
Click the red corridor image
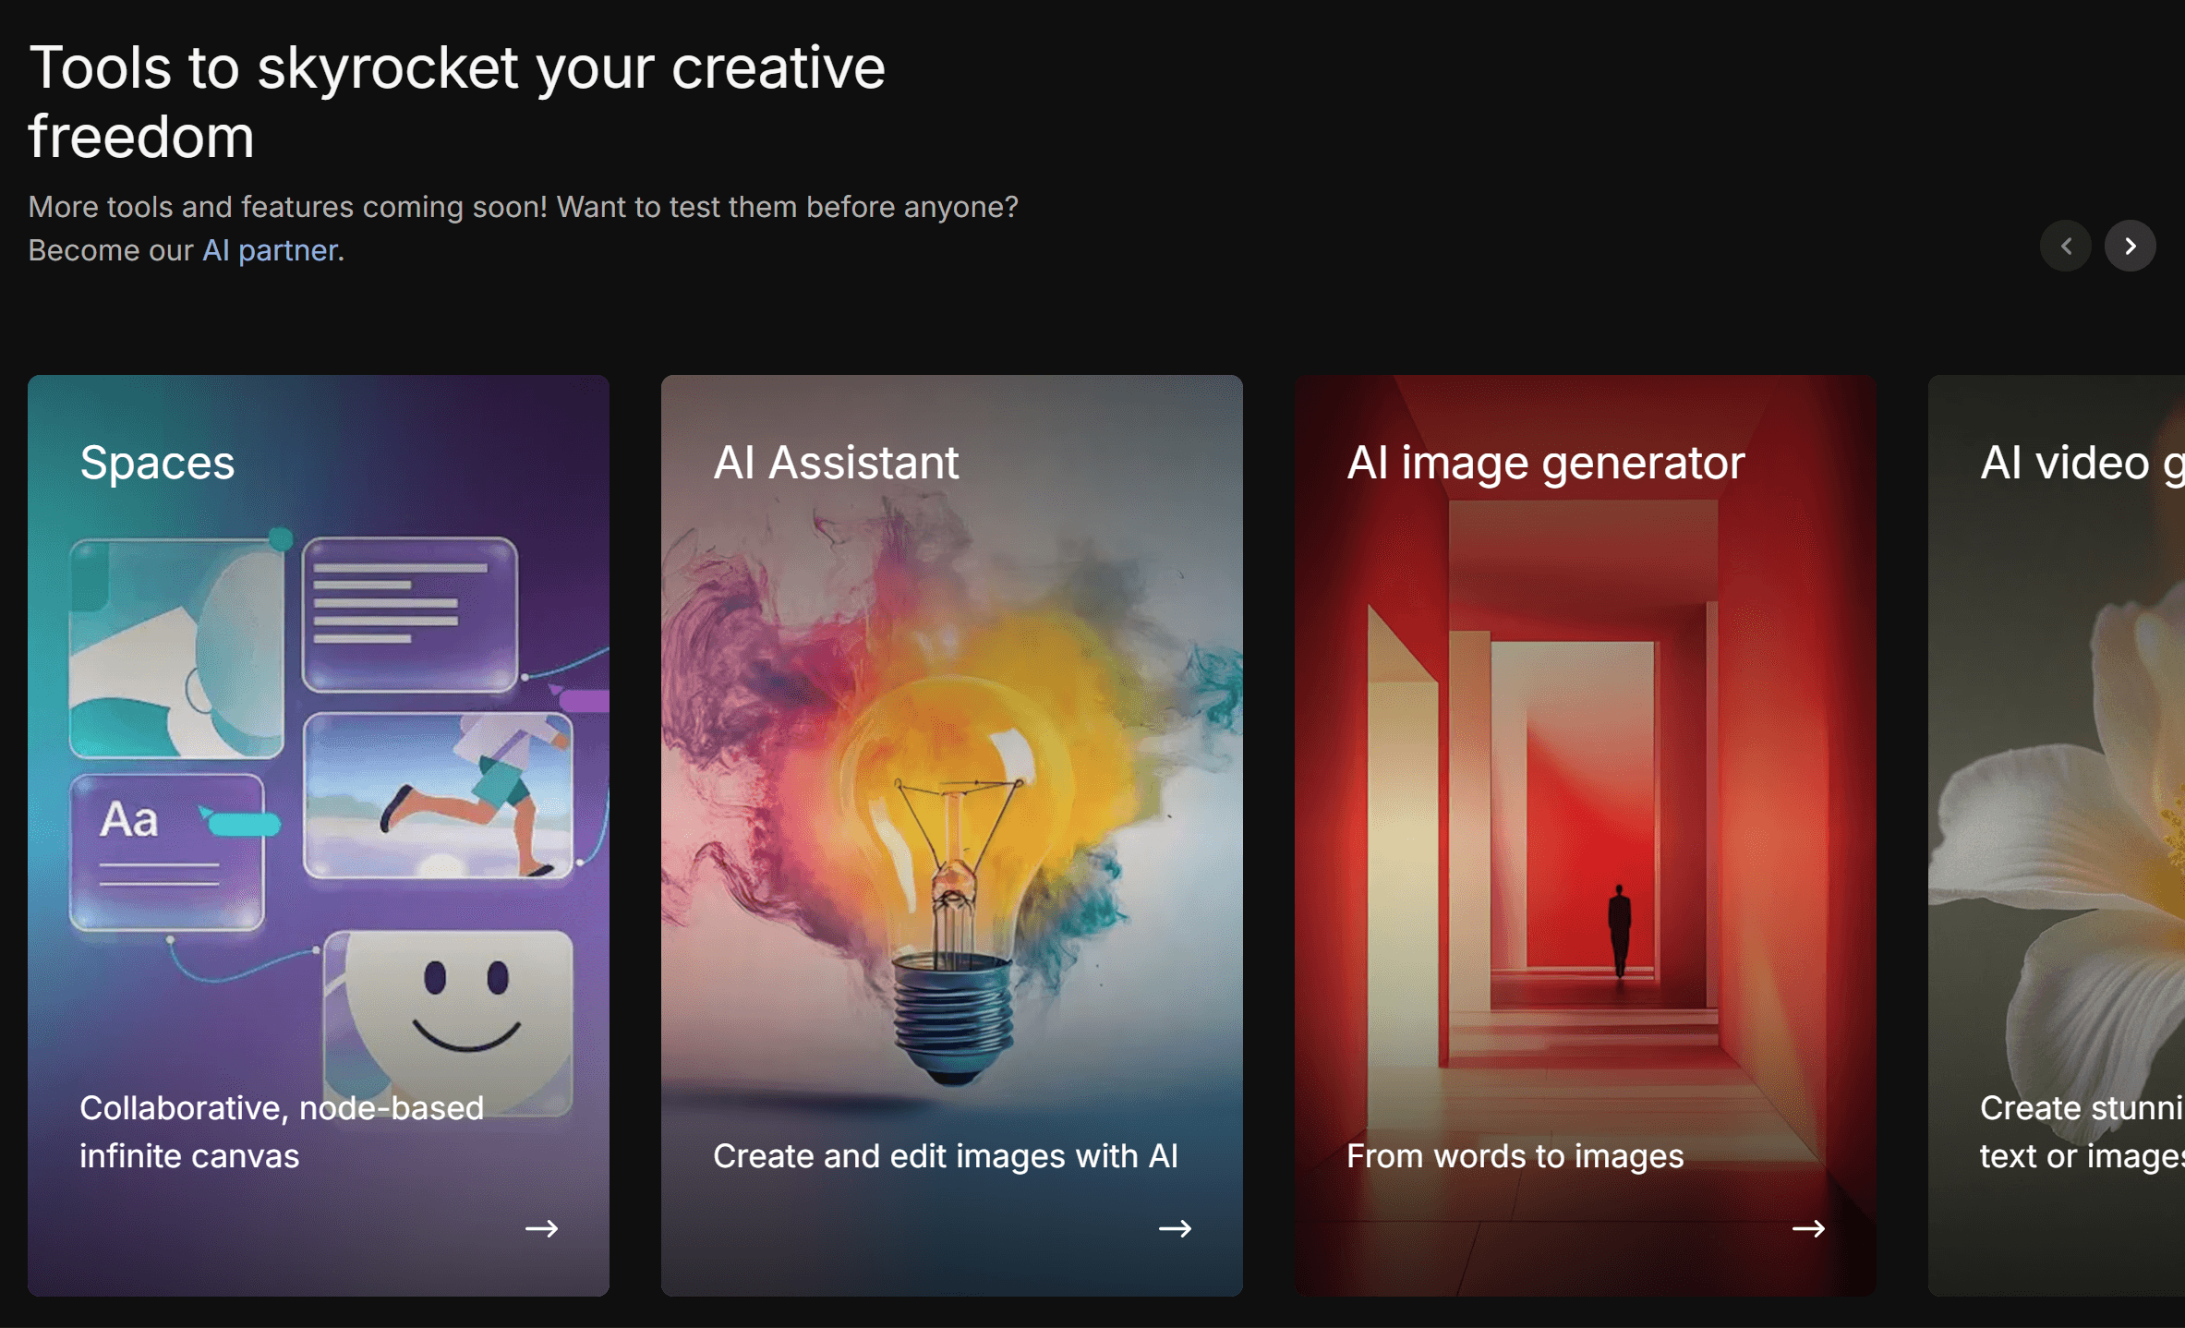(x=1584, y=813)
